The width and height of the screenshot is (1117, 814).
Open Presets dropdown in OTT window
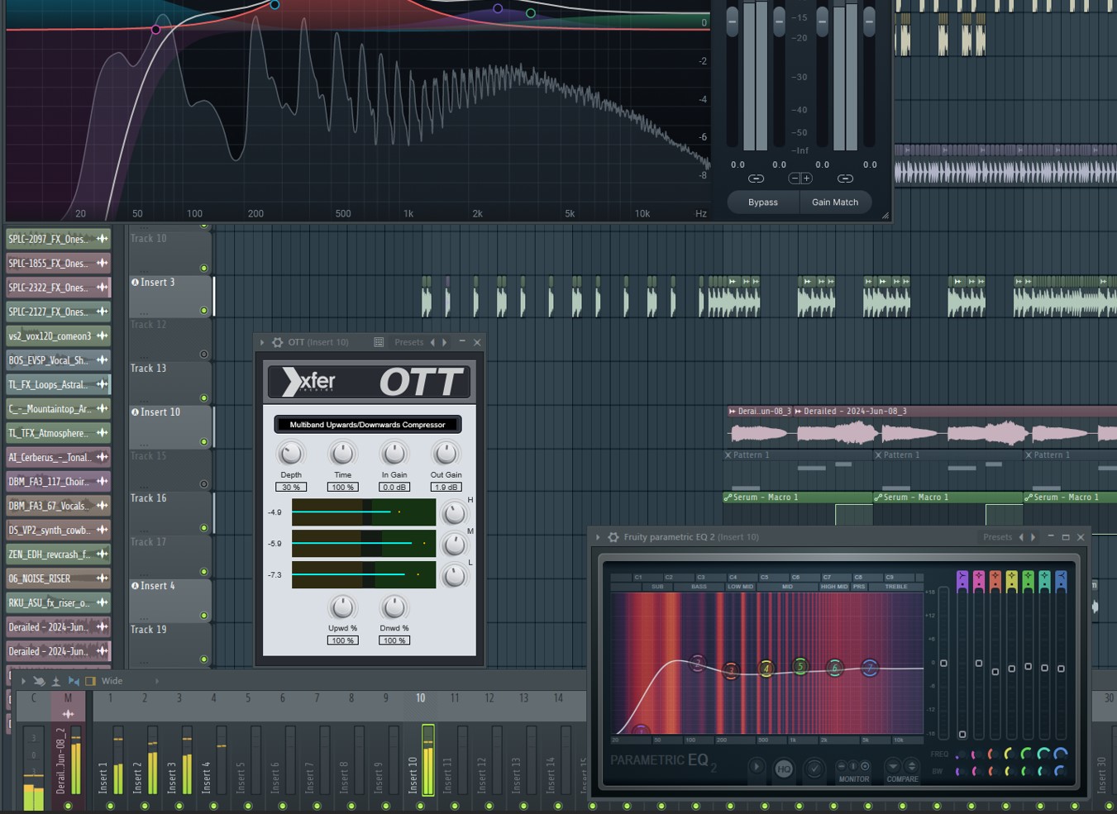coord(408,342)
